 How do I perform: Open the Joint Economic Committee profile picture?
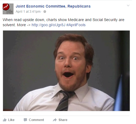click(x=8, y=9)
